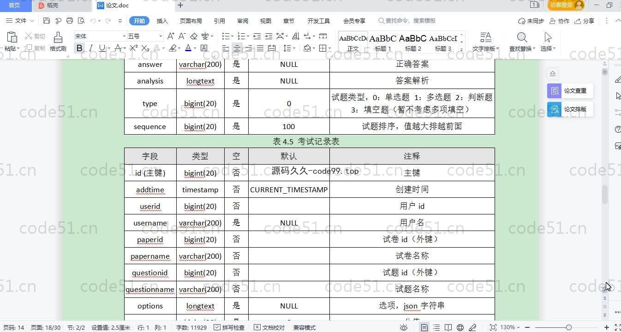Click fit page zoom icon in status bar

click(493, 327)
